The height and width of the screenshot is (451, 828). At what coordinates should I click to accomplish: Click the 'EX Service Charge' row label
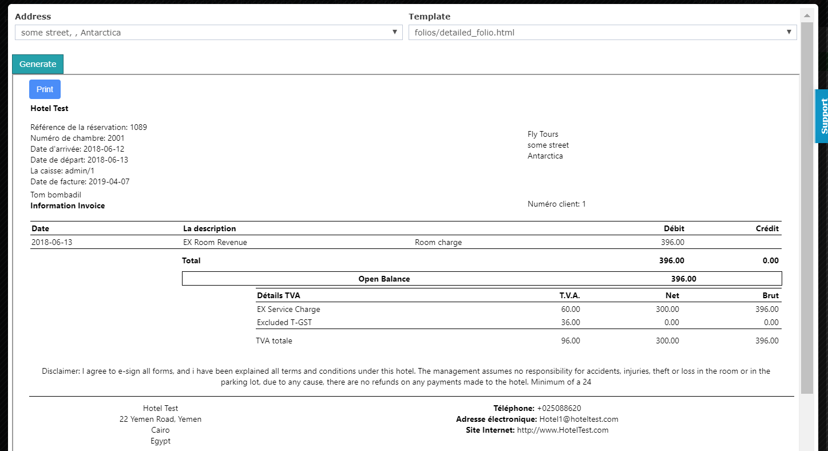(288, 309)
